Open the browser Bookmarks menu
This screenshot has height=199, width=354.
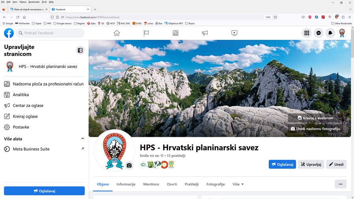point(34,2)
